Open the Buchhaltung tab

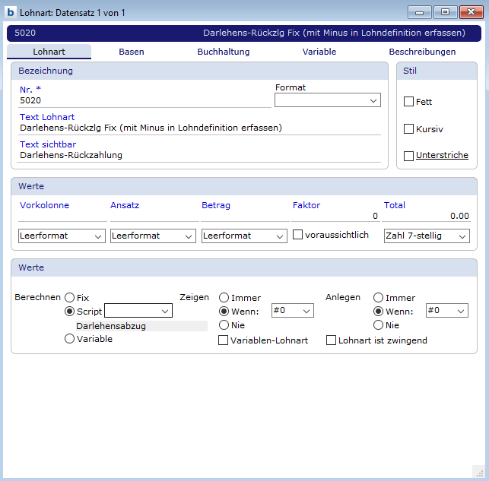point(224,52)
